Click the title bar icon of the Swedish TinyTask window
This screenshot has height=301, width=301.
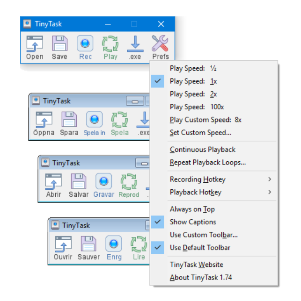click(36, 100)
